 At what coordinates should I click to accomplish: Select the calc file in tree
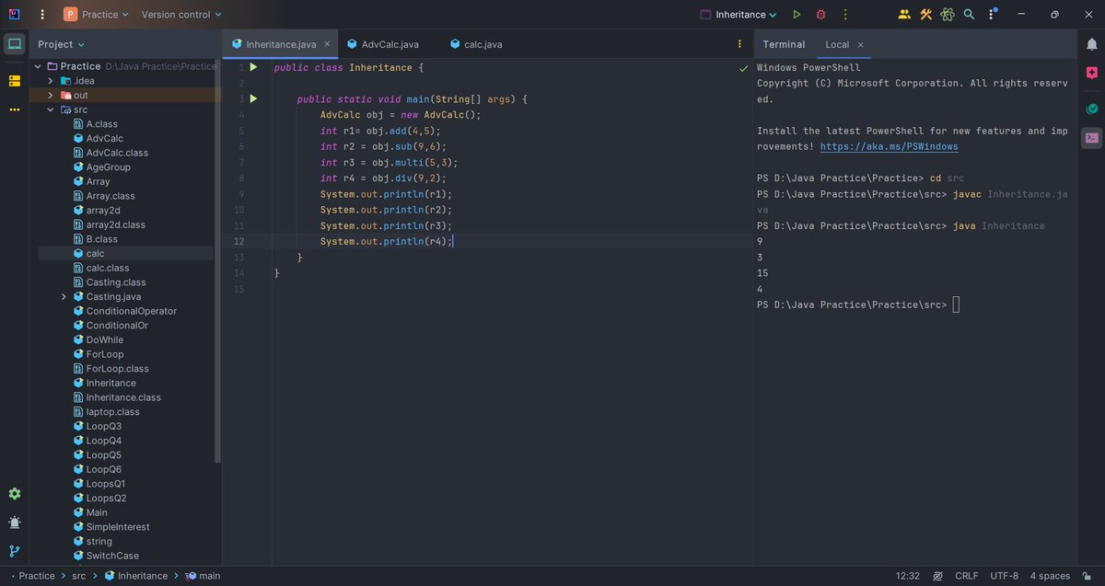[x=88, y=253]
